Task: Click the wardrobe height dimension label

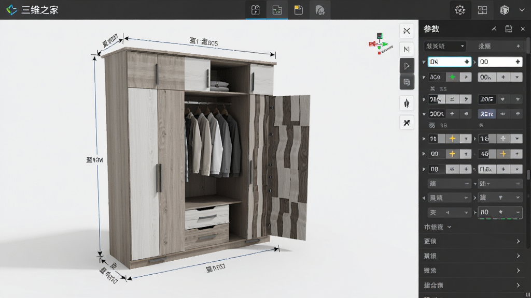Action: pos(94,159)
